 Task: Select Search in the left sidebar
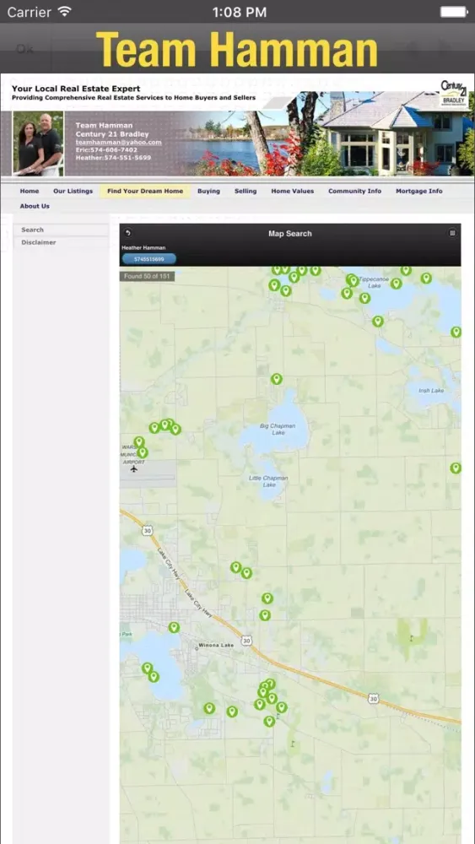[61, 230]
